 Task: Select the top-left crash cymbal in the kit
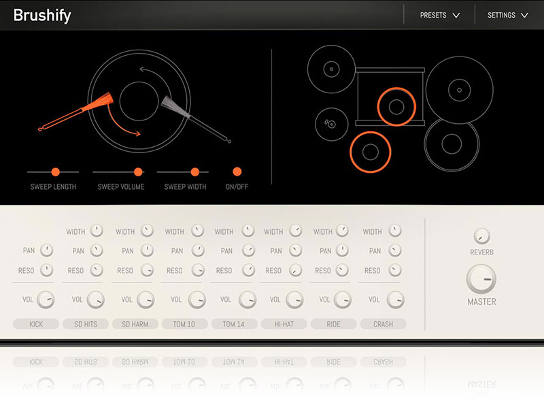click(x=330, y=69)
